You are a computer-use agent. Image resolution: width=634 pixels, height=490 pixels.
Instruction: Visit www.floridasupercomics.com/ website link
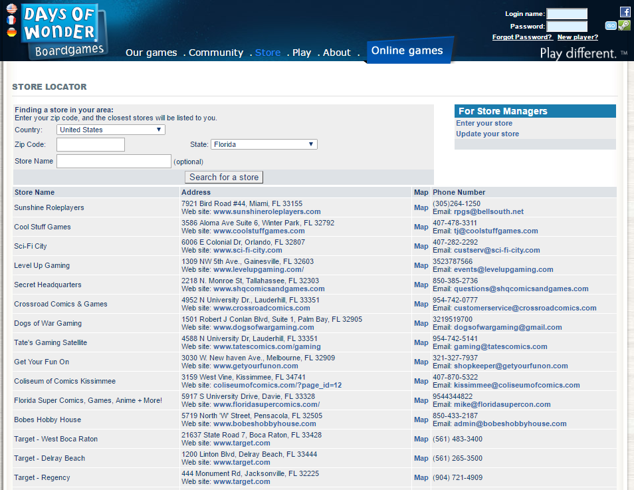pyautogui.click(x=266, y=405)
